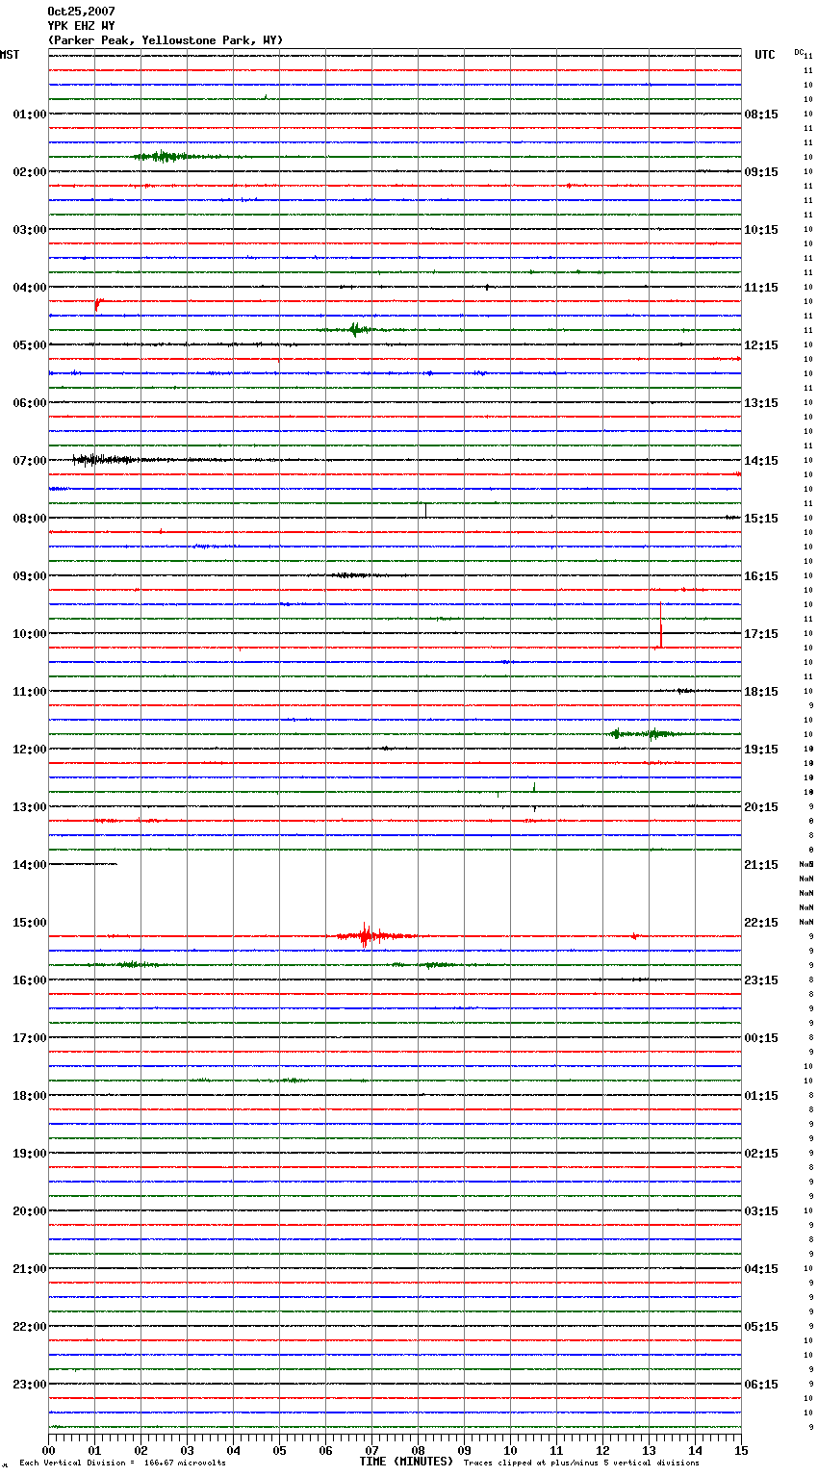The height and width of the screenshot is (1476, 818).
Task: Select the '07:00' MST time label
Action: pos(30,461)
